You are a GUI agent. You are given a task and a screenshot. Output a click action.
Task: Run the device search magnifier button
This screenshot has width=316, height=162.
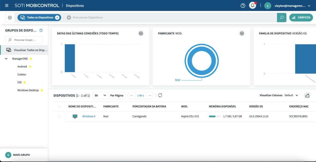tap(282, 18)
